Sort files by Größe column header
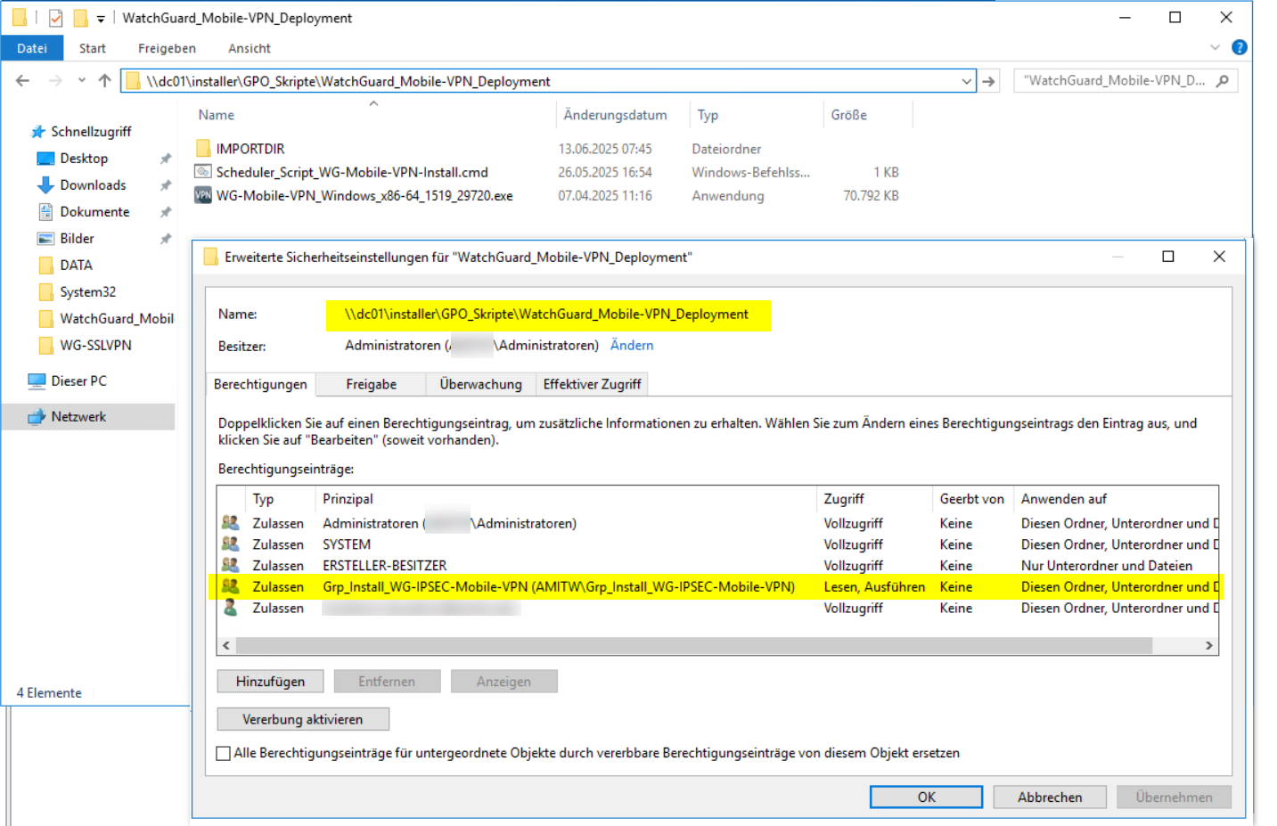Screen dimensions: 1277x826 [848, 115]
